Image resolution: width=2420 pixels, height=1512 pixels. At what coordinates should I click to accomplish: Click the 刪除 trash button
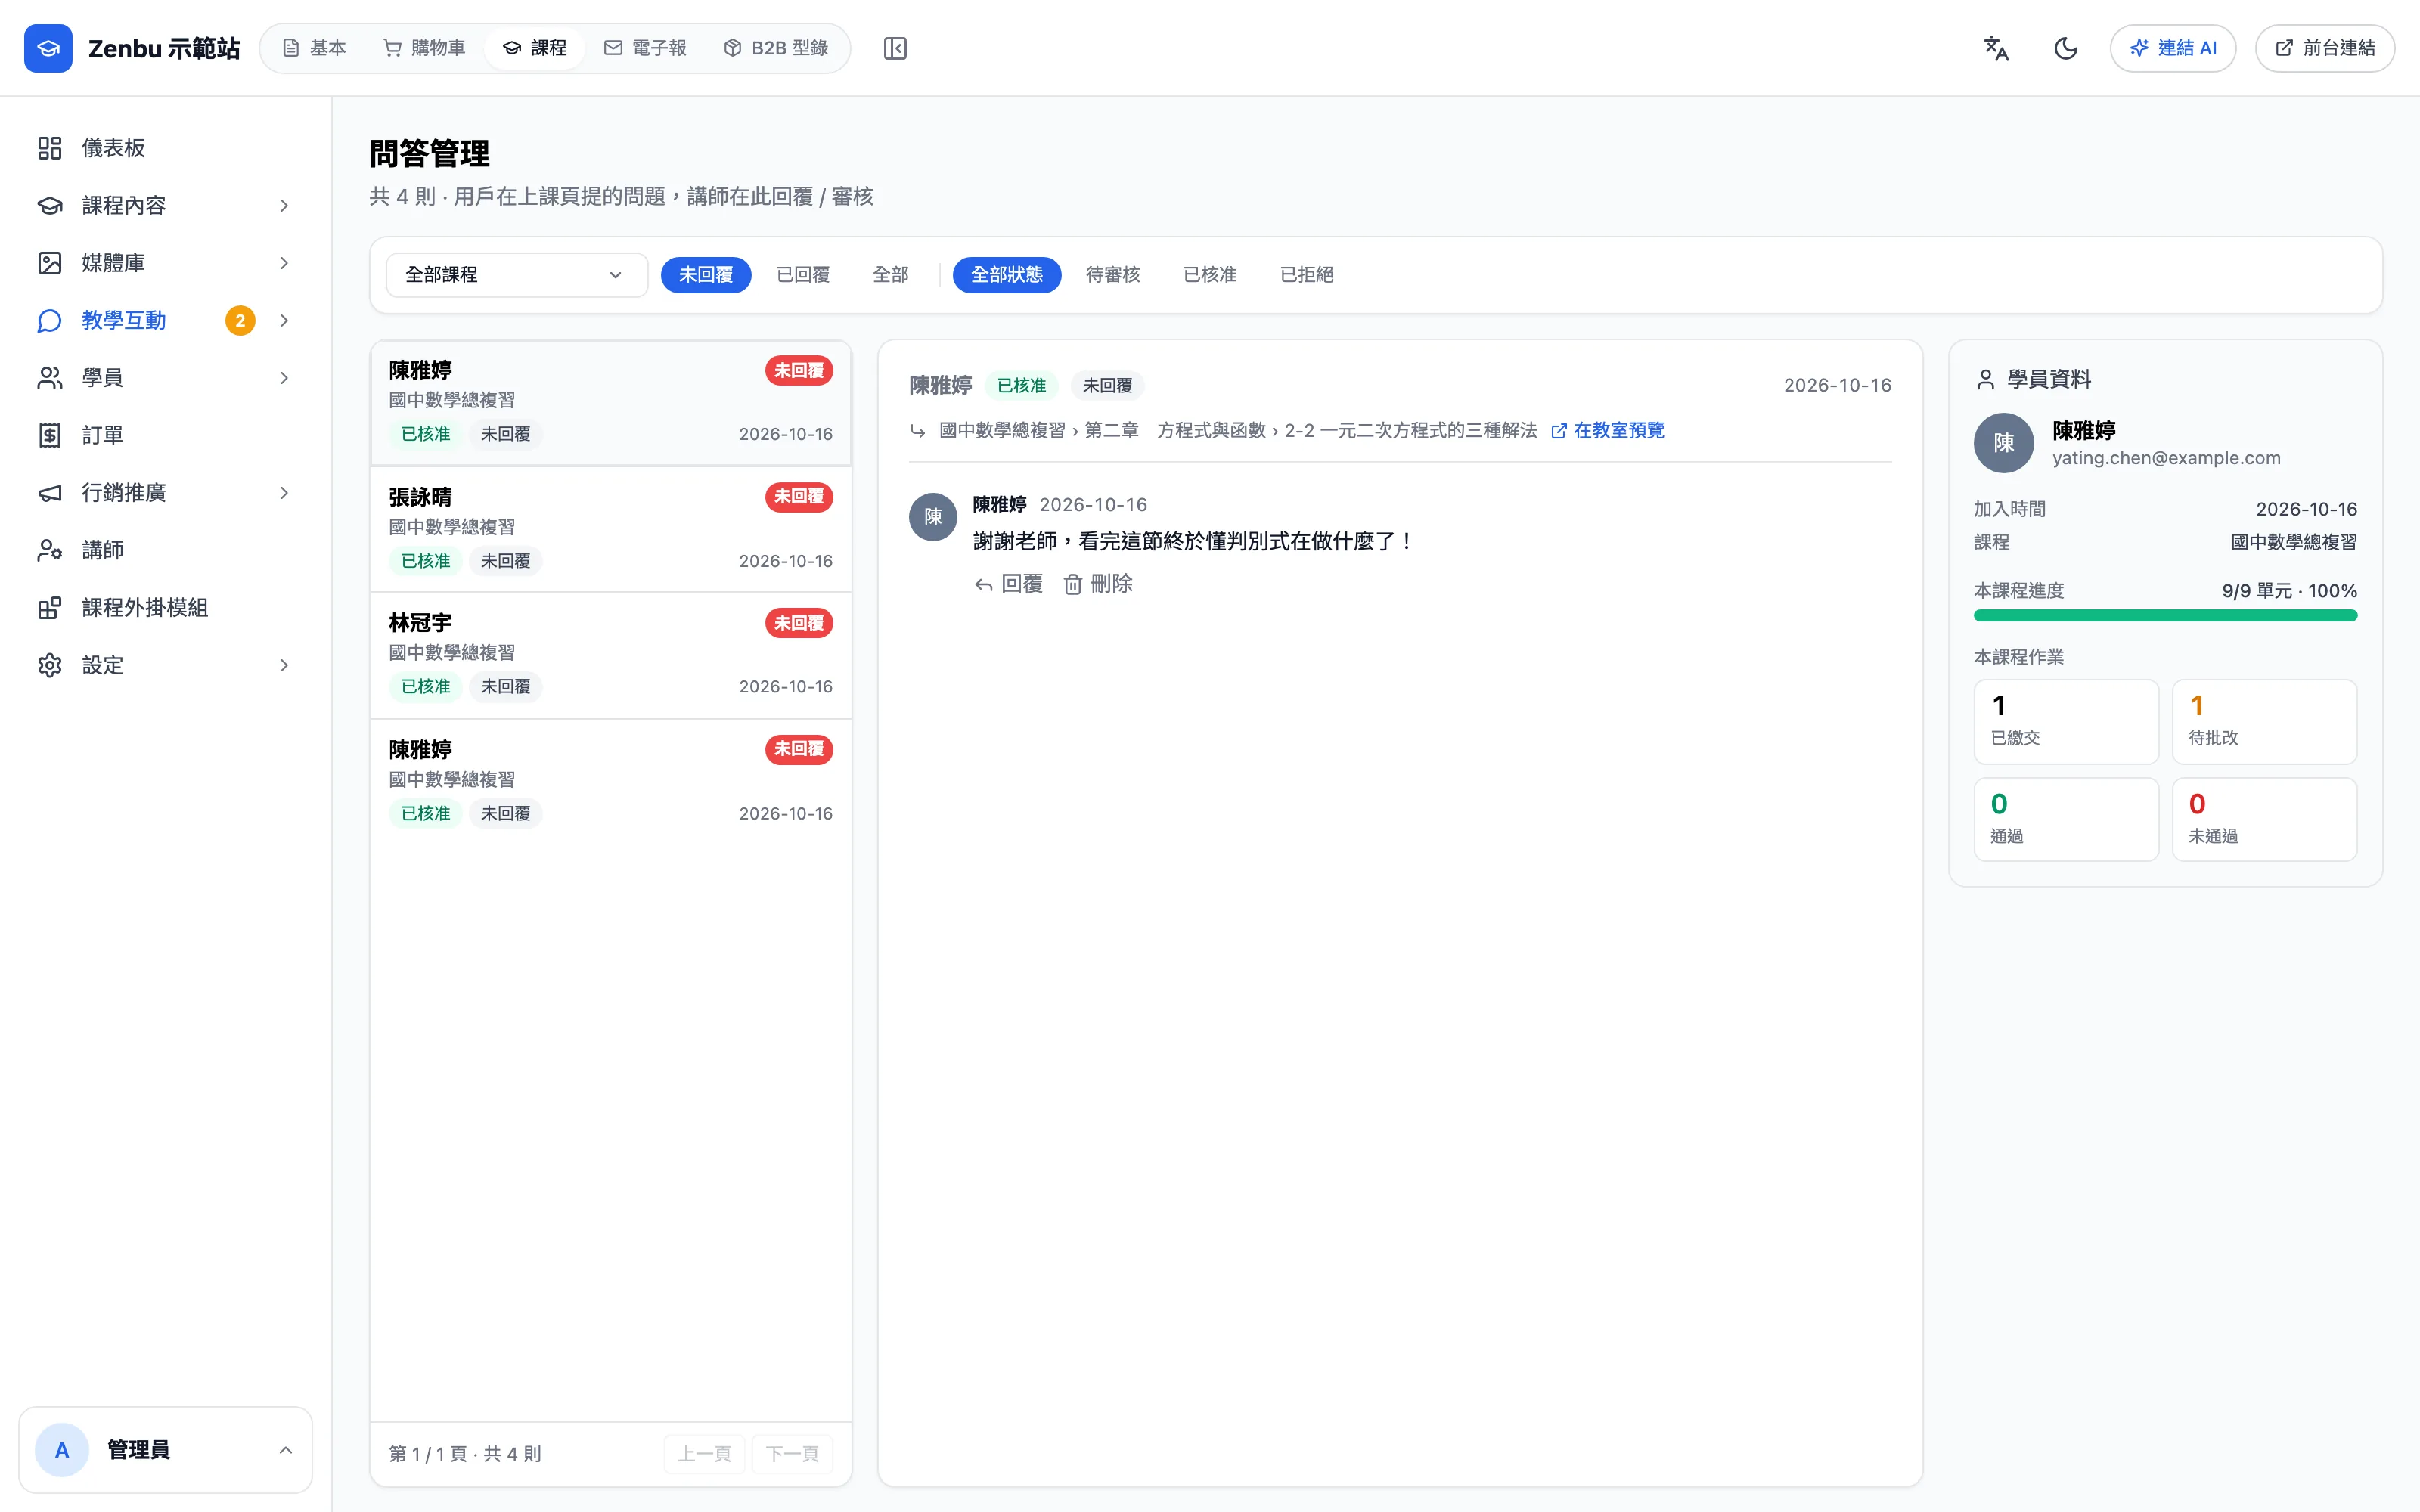pos(1097,584)
